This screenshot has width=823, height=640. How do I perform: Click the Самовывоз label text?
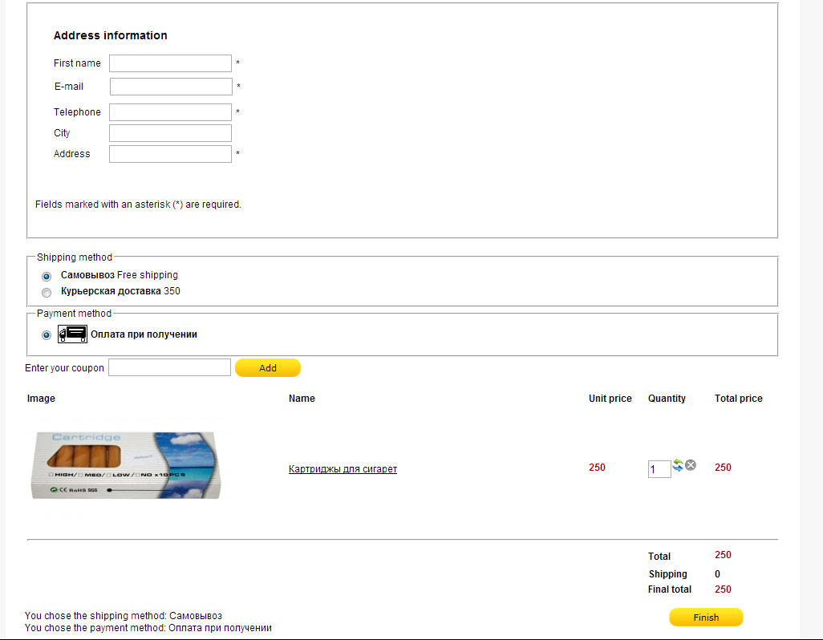pyautogui.click(x=87, y=275)
